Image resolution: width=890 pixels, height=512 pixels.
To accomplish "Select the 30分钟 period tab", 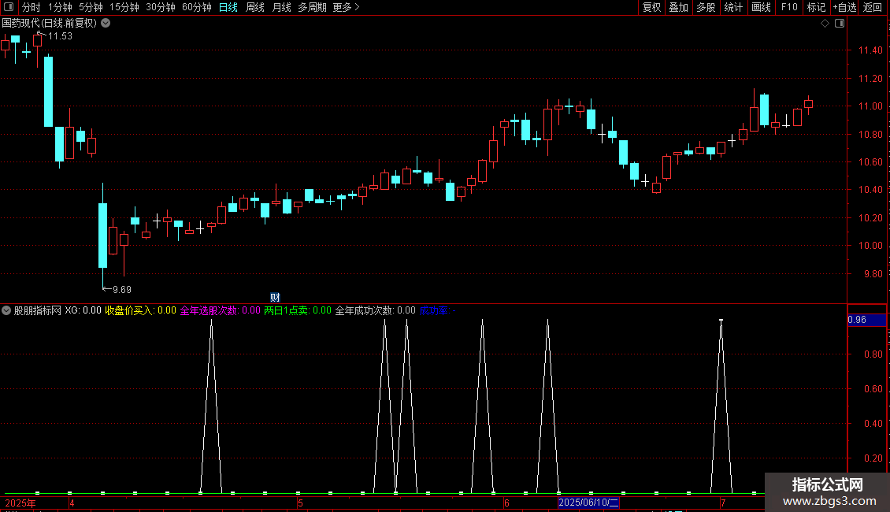I will click(161, 7).
